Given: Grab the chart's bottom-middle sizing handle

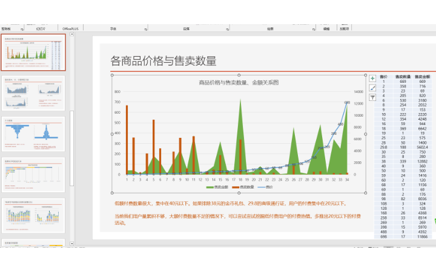Looking at the screenshot, I should pos(239,193).
